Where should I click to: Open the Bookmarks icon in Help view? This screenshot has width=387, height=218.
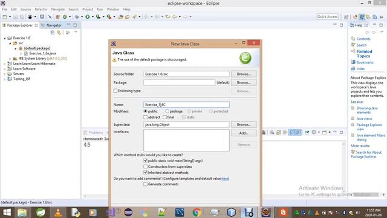[x=353, y=62]
